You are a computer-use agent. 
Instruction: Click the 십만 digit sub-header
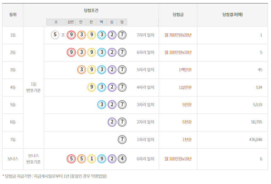pos(71,22)
